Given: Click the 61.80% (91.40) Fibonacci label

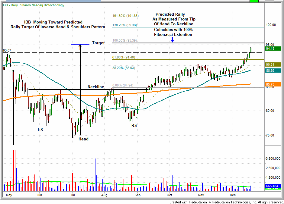Looking at the screenshot, I should (124, 58).
